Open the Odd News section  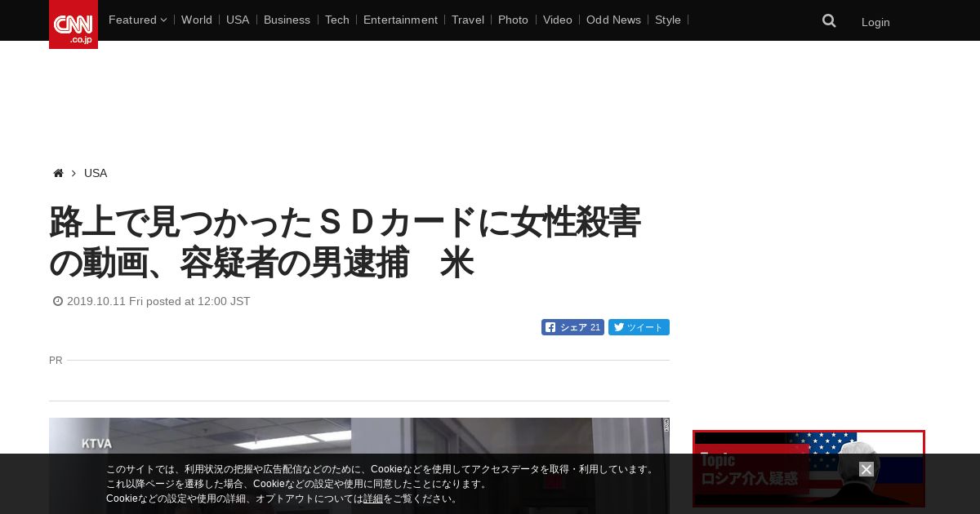(613, 20)
